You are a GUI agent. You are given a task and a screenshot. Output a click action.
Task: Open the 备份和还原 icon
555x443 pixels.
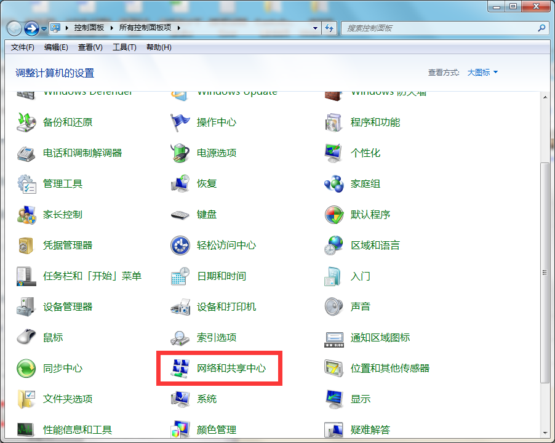pyautogui.click(x=26, y=122)
